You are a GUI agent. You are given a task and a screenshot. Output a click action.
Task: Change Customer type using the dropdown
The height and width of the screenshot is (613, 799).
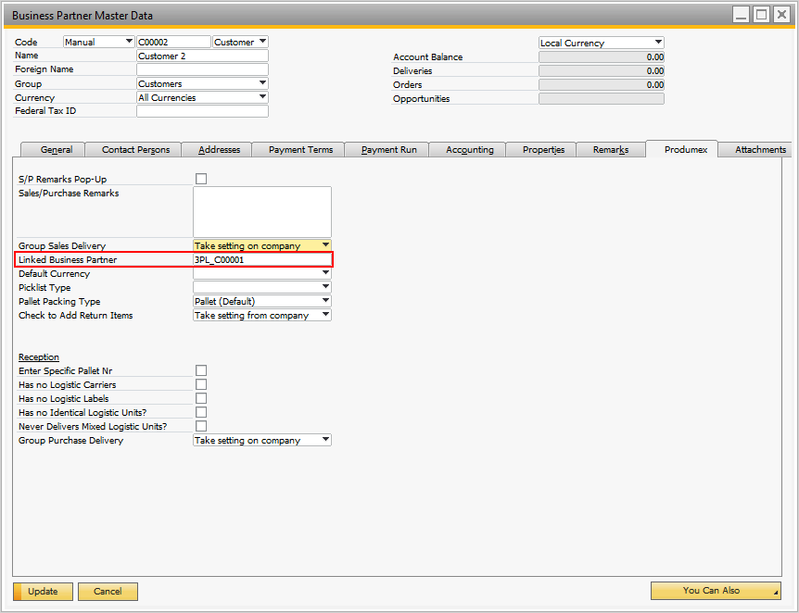click(260, 41)
